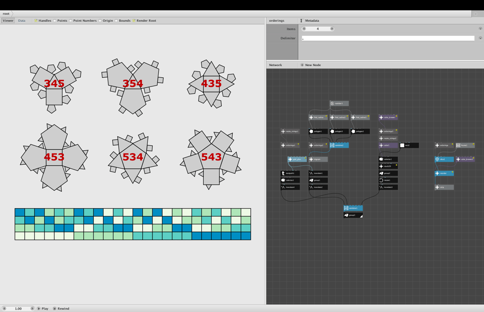Step the frame number back
Image resolution: width=484 pixels, height=312 pixels.
(4, 308)
